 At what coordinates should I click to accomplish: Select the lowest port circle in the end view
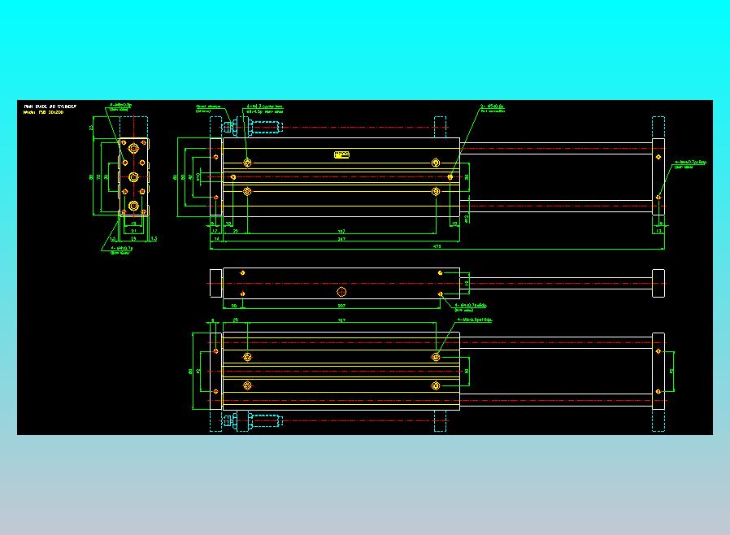[x=133, y=206]
